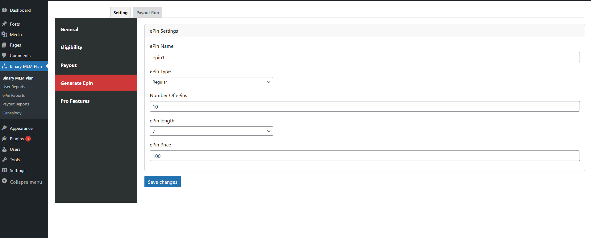Image resolution: width=591 pixels, height=238 pixels.
Task: Select the Setting tab
Action: 120,13
